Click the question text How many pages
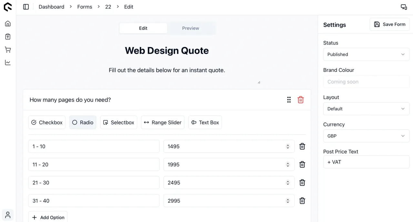Image resolution: width=413 pixels, height=222 pixels. click(x=70, y=100)
